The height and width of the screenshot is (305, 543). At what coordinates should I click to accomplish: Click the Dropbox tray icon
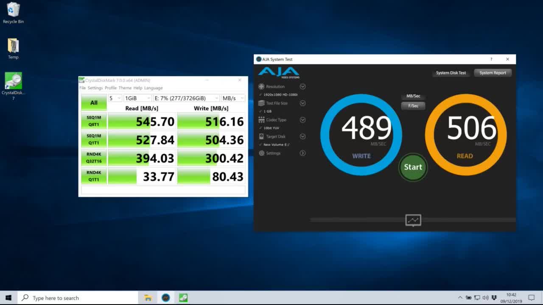tap(494, 298)
